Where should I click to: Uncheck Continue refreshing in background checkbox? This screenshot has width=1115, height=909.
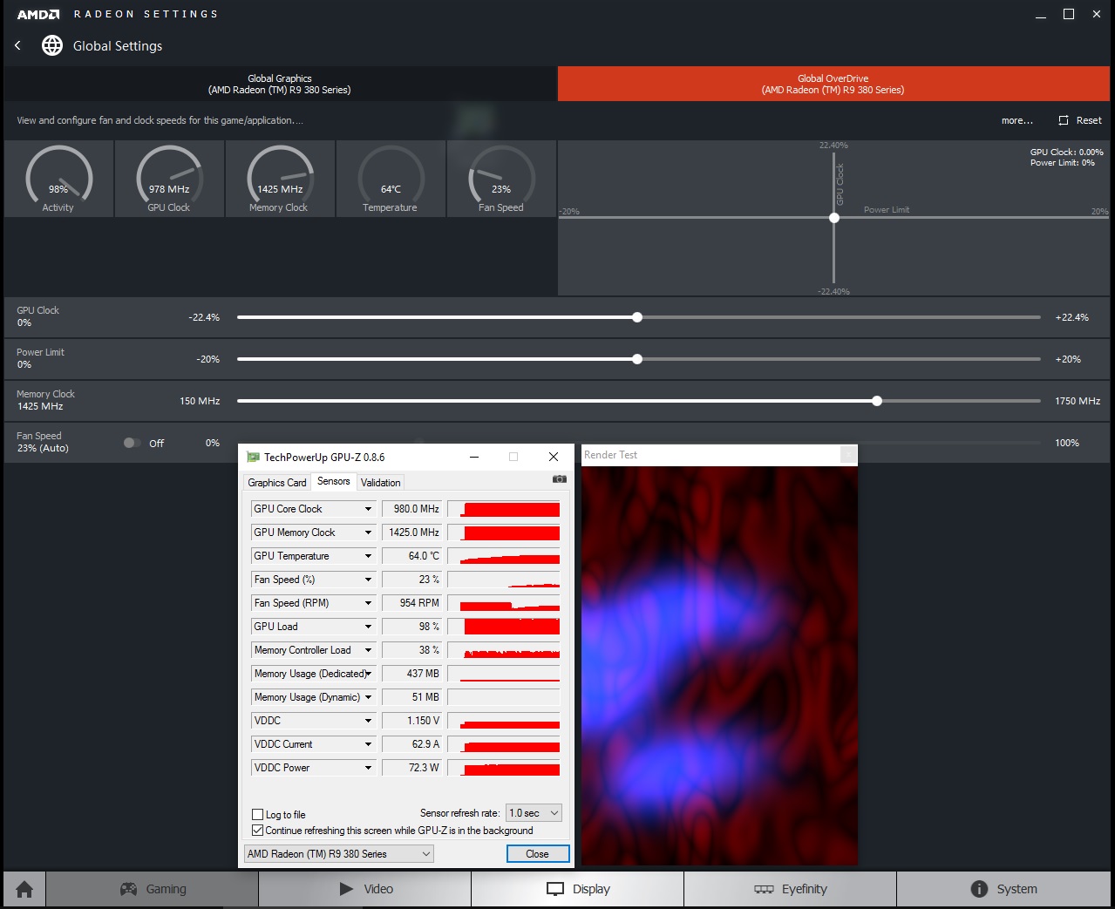click(257, 831)
